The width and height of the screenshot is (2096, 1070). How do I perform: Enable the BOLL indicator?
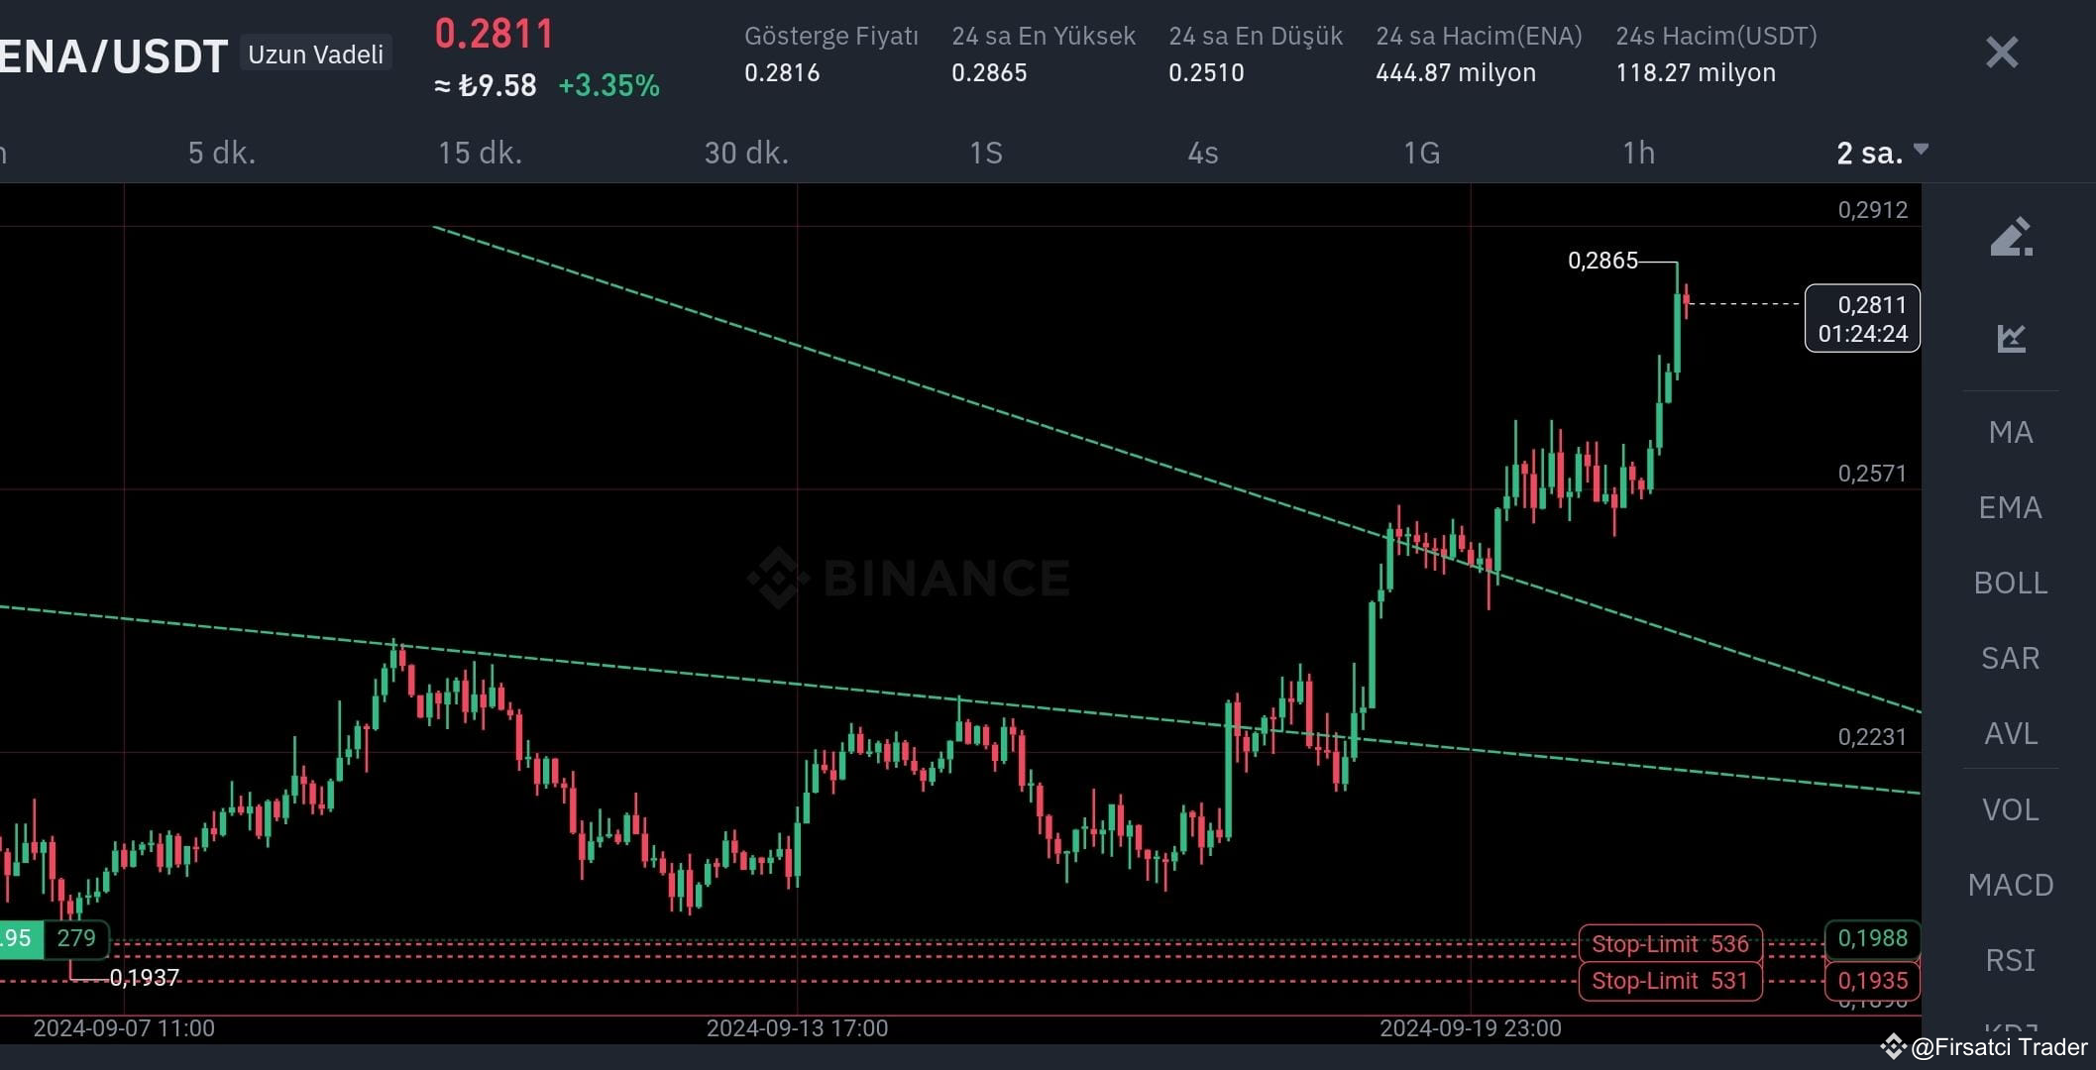click(x=2011, y=583)
